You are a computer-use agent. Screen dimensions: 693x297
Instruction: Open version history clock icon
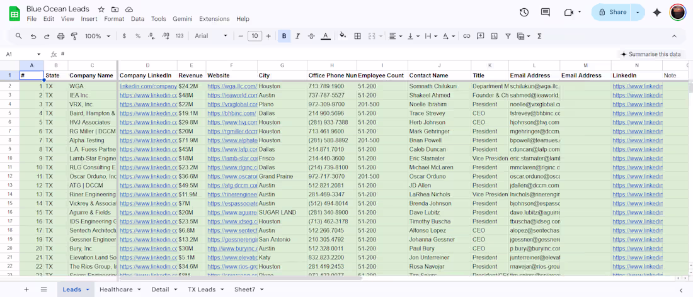(524, 13)
